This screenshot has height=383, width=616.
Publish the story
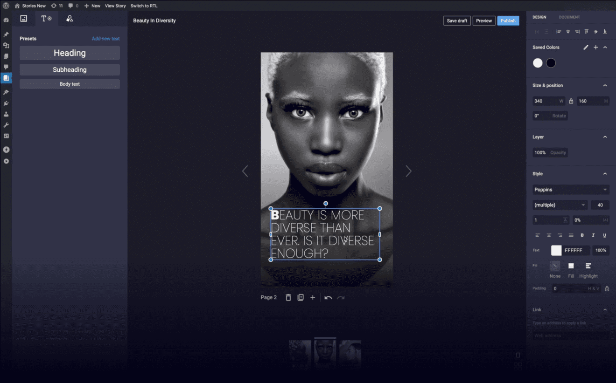pos(508,21)
